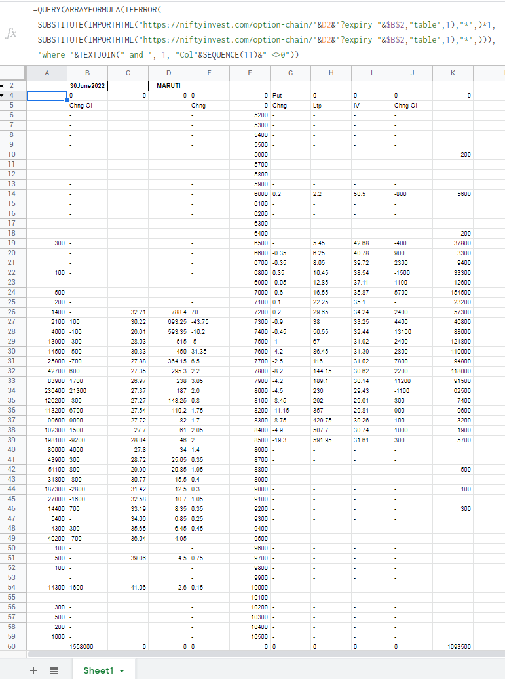
Task: Click cell with value 13100
Action: click(x=413, y=332)
